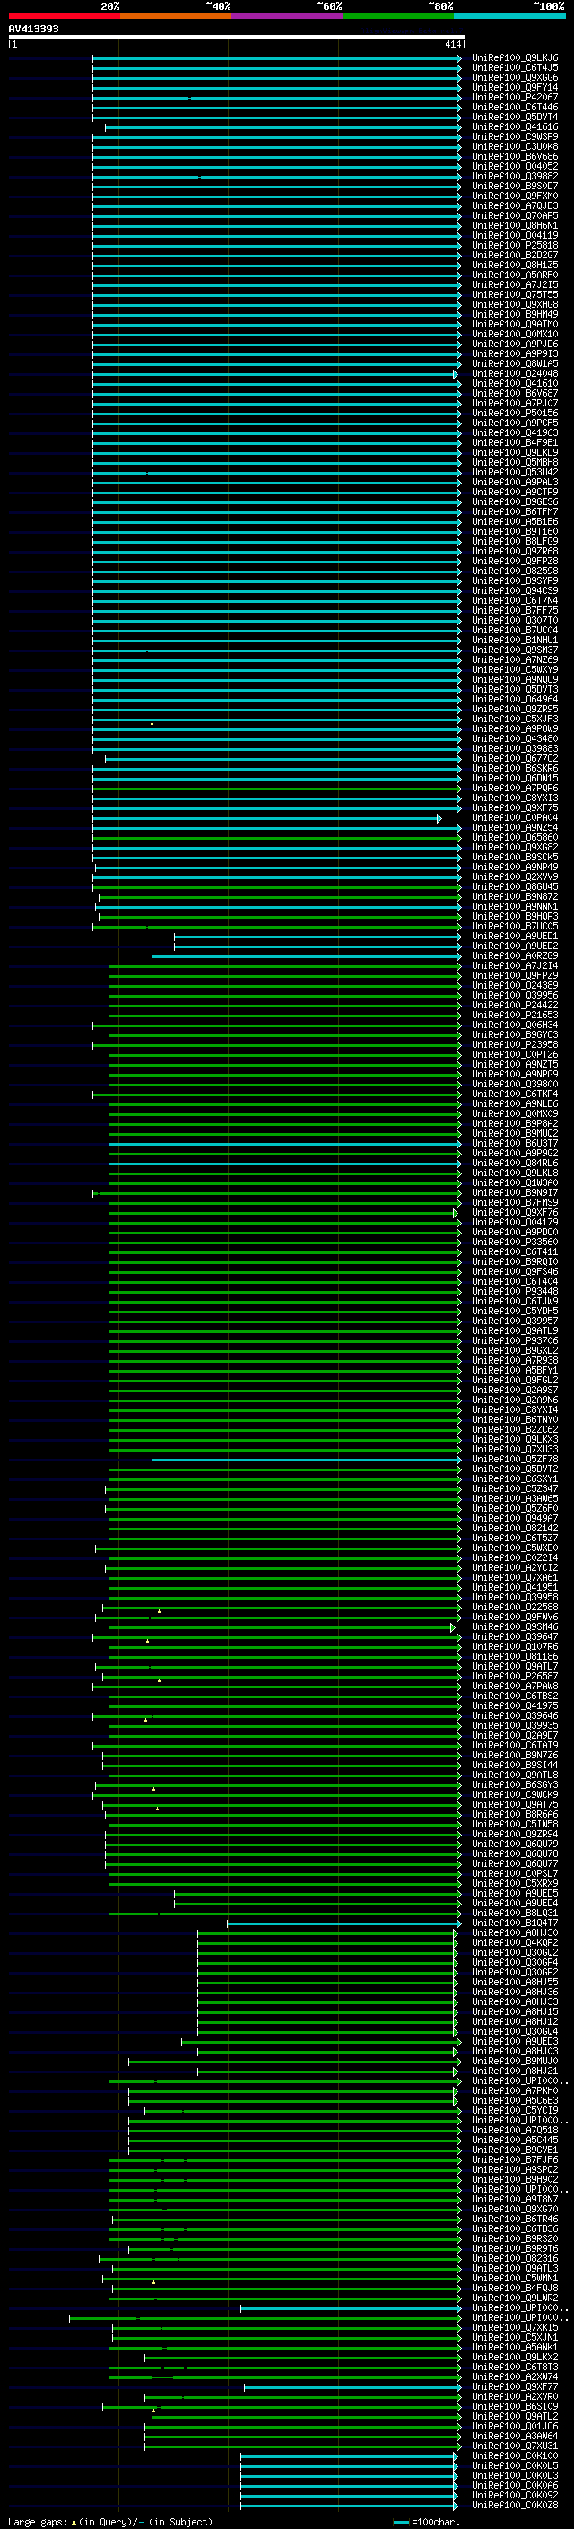Select the green ~80% legend segment
Viewport: 574px width, 2529px height.
397,17
